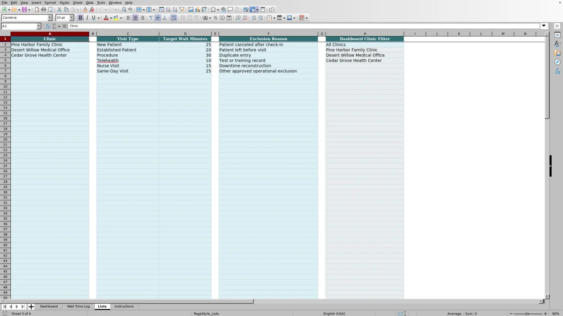Open the Background Color dropdown arrow
The width and height of the screenshot is (563, 316).
[121, 18]
